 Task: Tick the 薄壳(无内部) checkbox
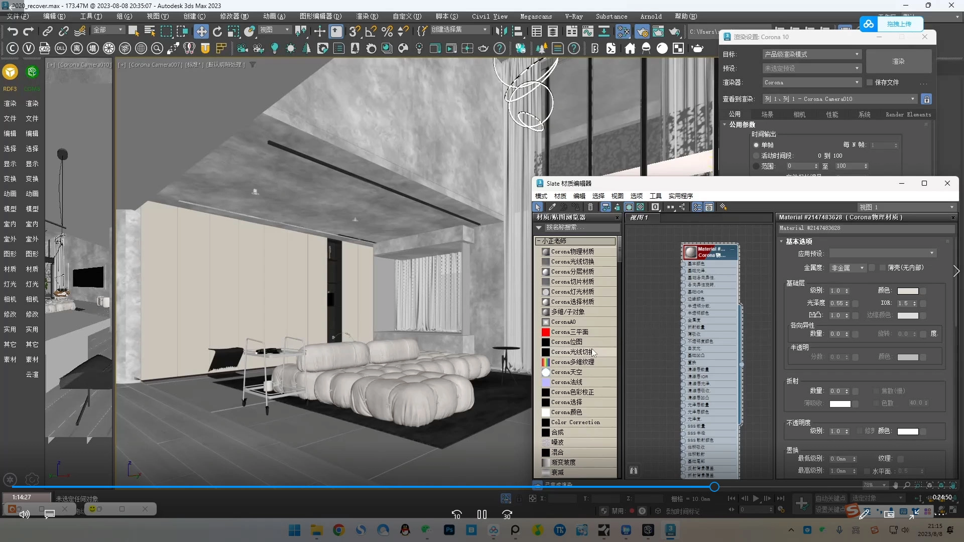click(882, 267)
